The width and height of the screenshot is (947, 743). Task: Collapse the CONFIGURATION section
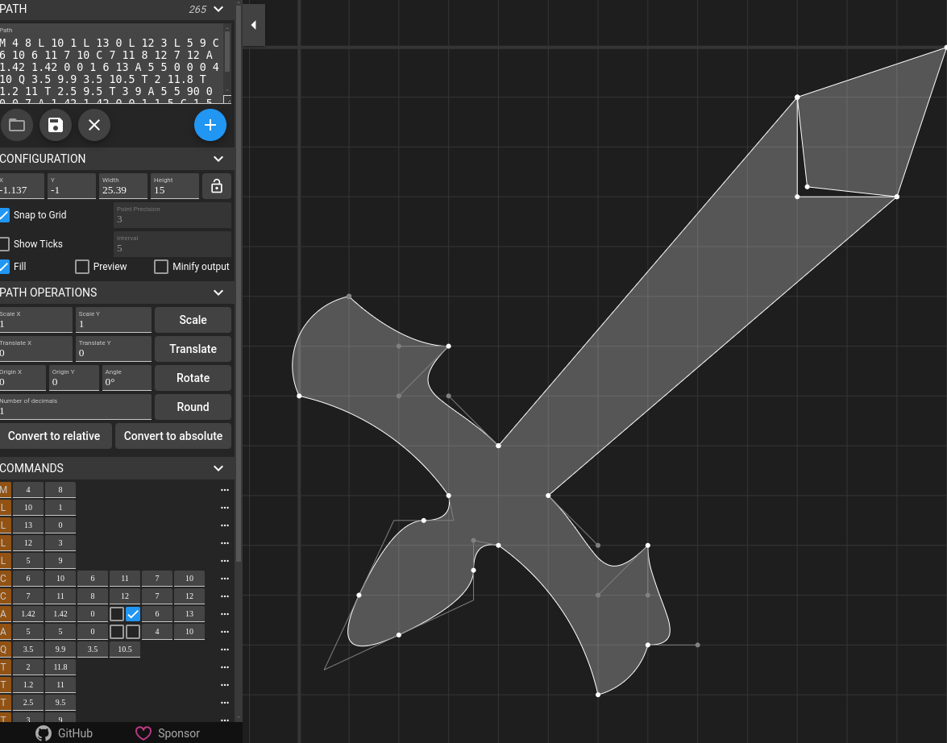click(218, 159)
